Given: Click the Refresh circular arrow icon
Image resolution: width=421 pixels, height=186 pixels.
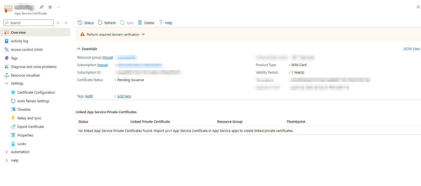Looking at the screenshot, I should (x=100, y=22).
